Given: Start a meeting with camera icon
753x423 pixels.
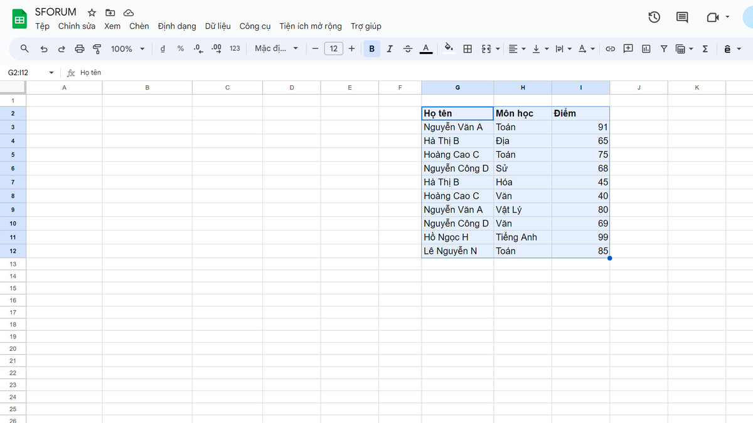Looking at the screenshot, I should click(x=713, y=17).
